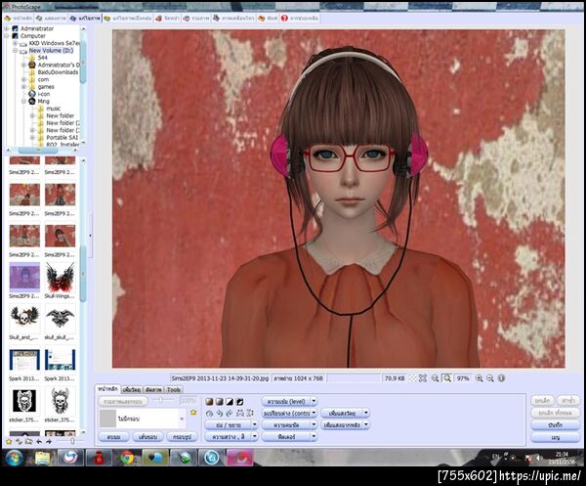The width and height of the screenshot is (586, 486).
Task: Collapse the Ming folder node
Action: (23, 102)
